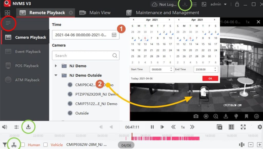Select POS Playback in sidebar

click(x=25, y=66)
